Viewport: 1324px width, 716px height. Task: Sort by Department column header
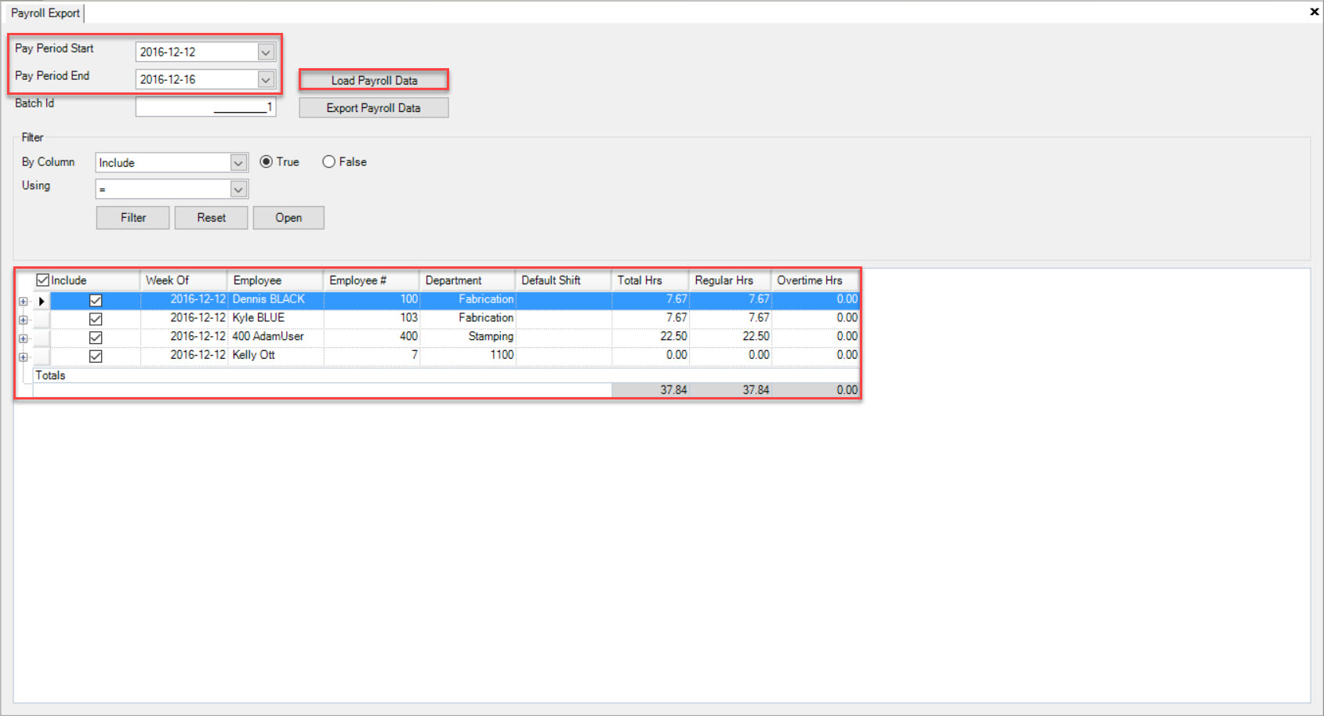[467, 280]
